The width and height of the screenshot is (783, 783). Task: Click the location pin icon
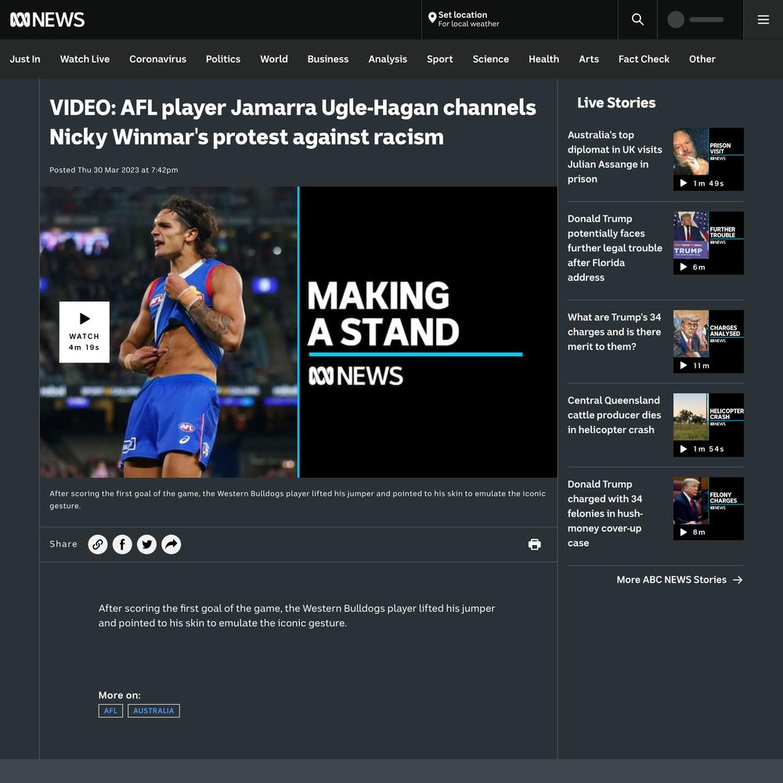pos(432,18)
